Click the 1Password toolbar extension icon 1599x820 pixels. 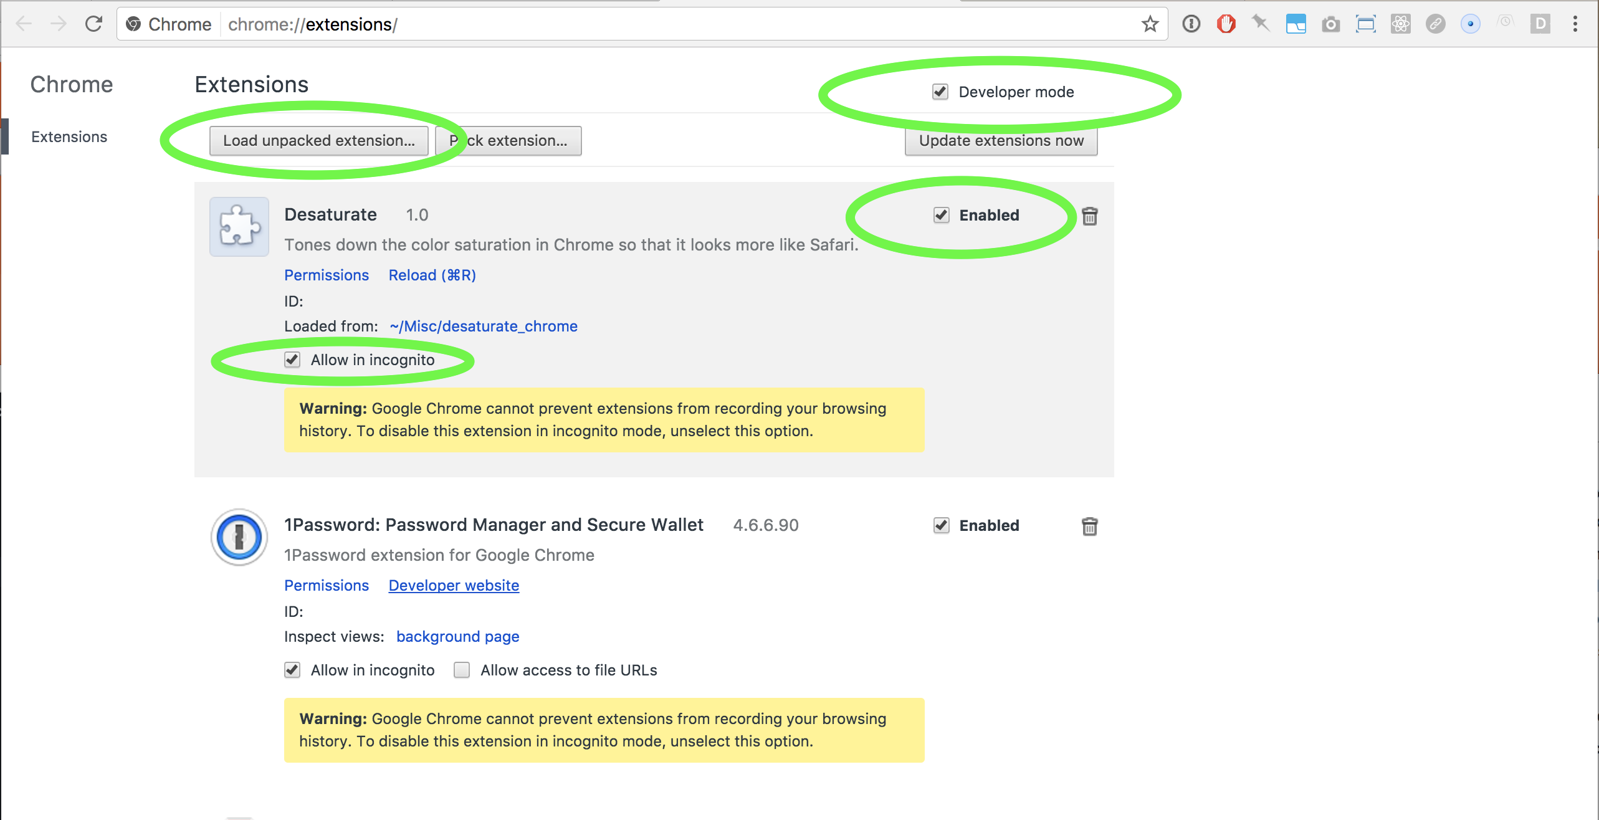pos(1191,24)
